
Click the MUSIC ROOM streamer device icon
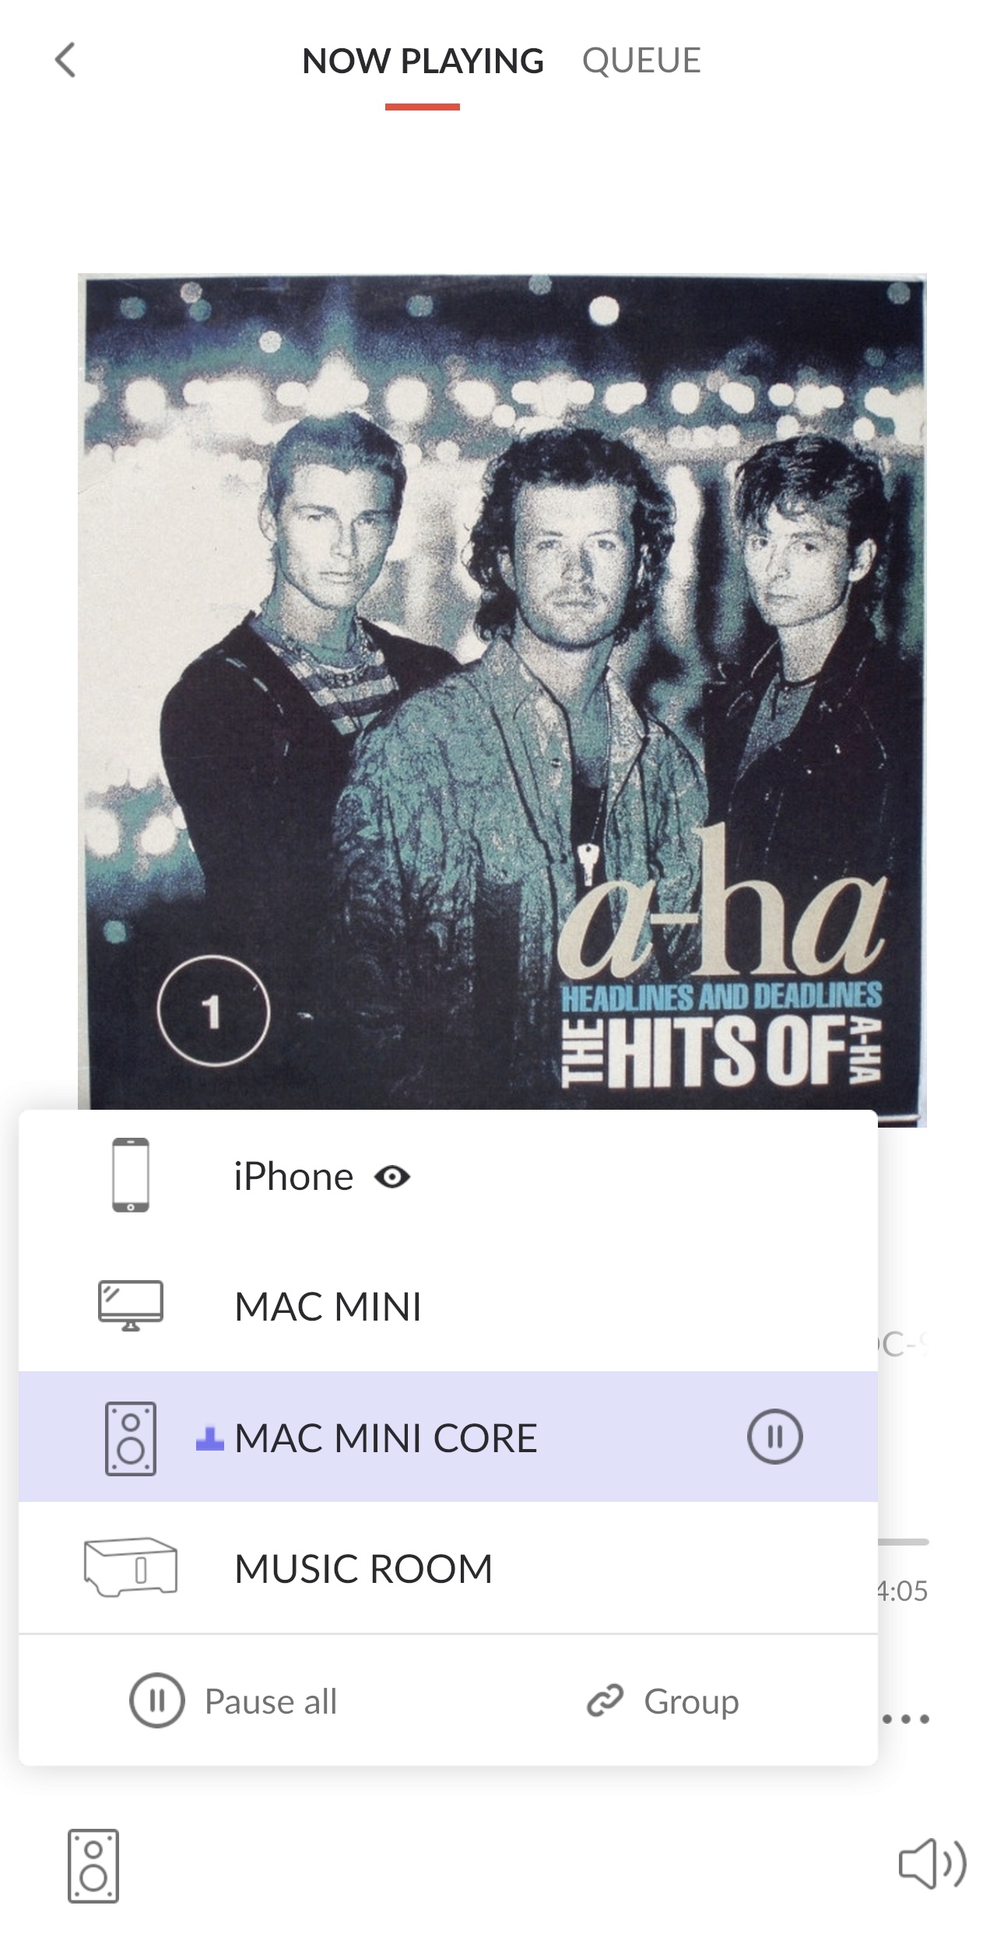131,1567
